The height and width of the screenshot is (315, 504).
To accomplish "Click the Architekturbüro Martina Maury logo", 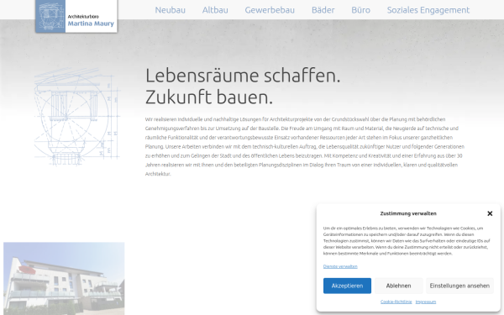I will 76,17.
